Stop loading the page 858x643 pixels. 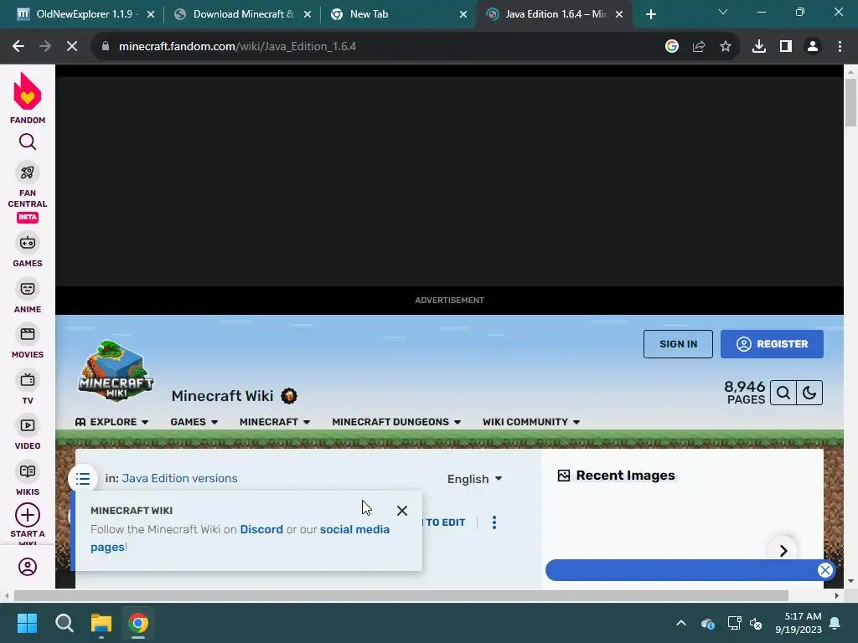click(72, 47)
